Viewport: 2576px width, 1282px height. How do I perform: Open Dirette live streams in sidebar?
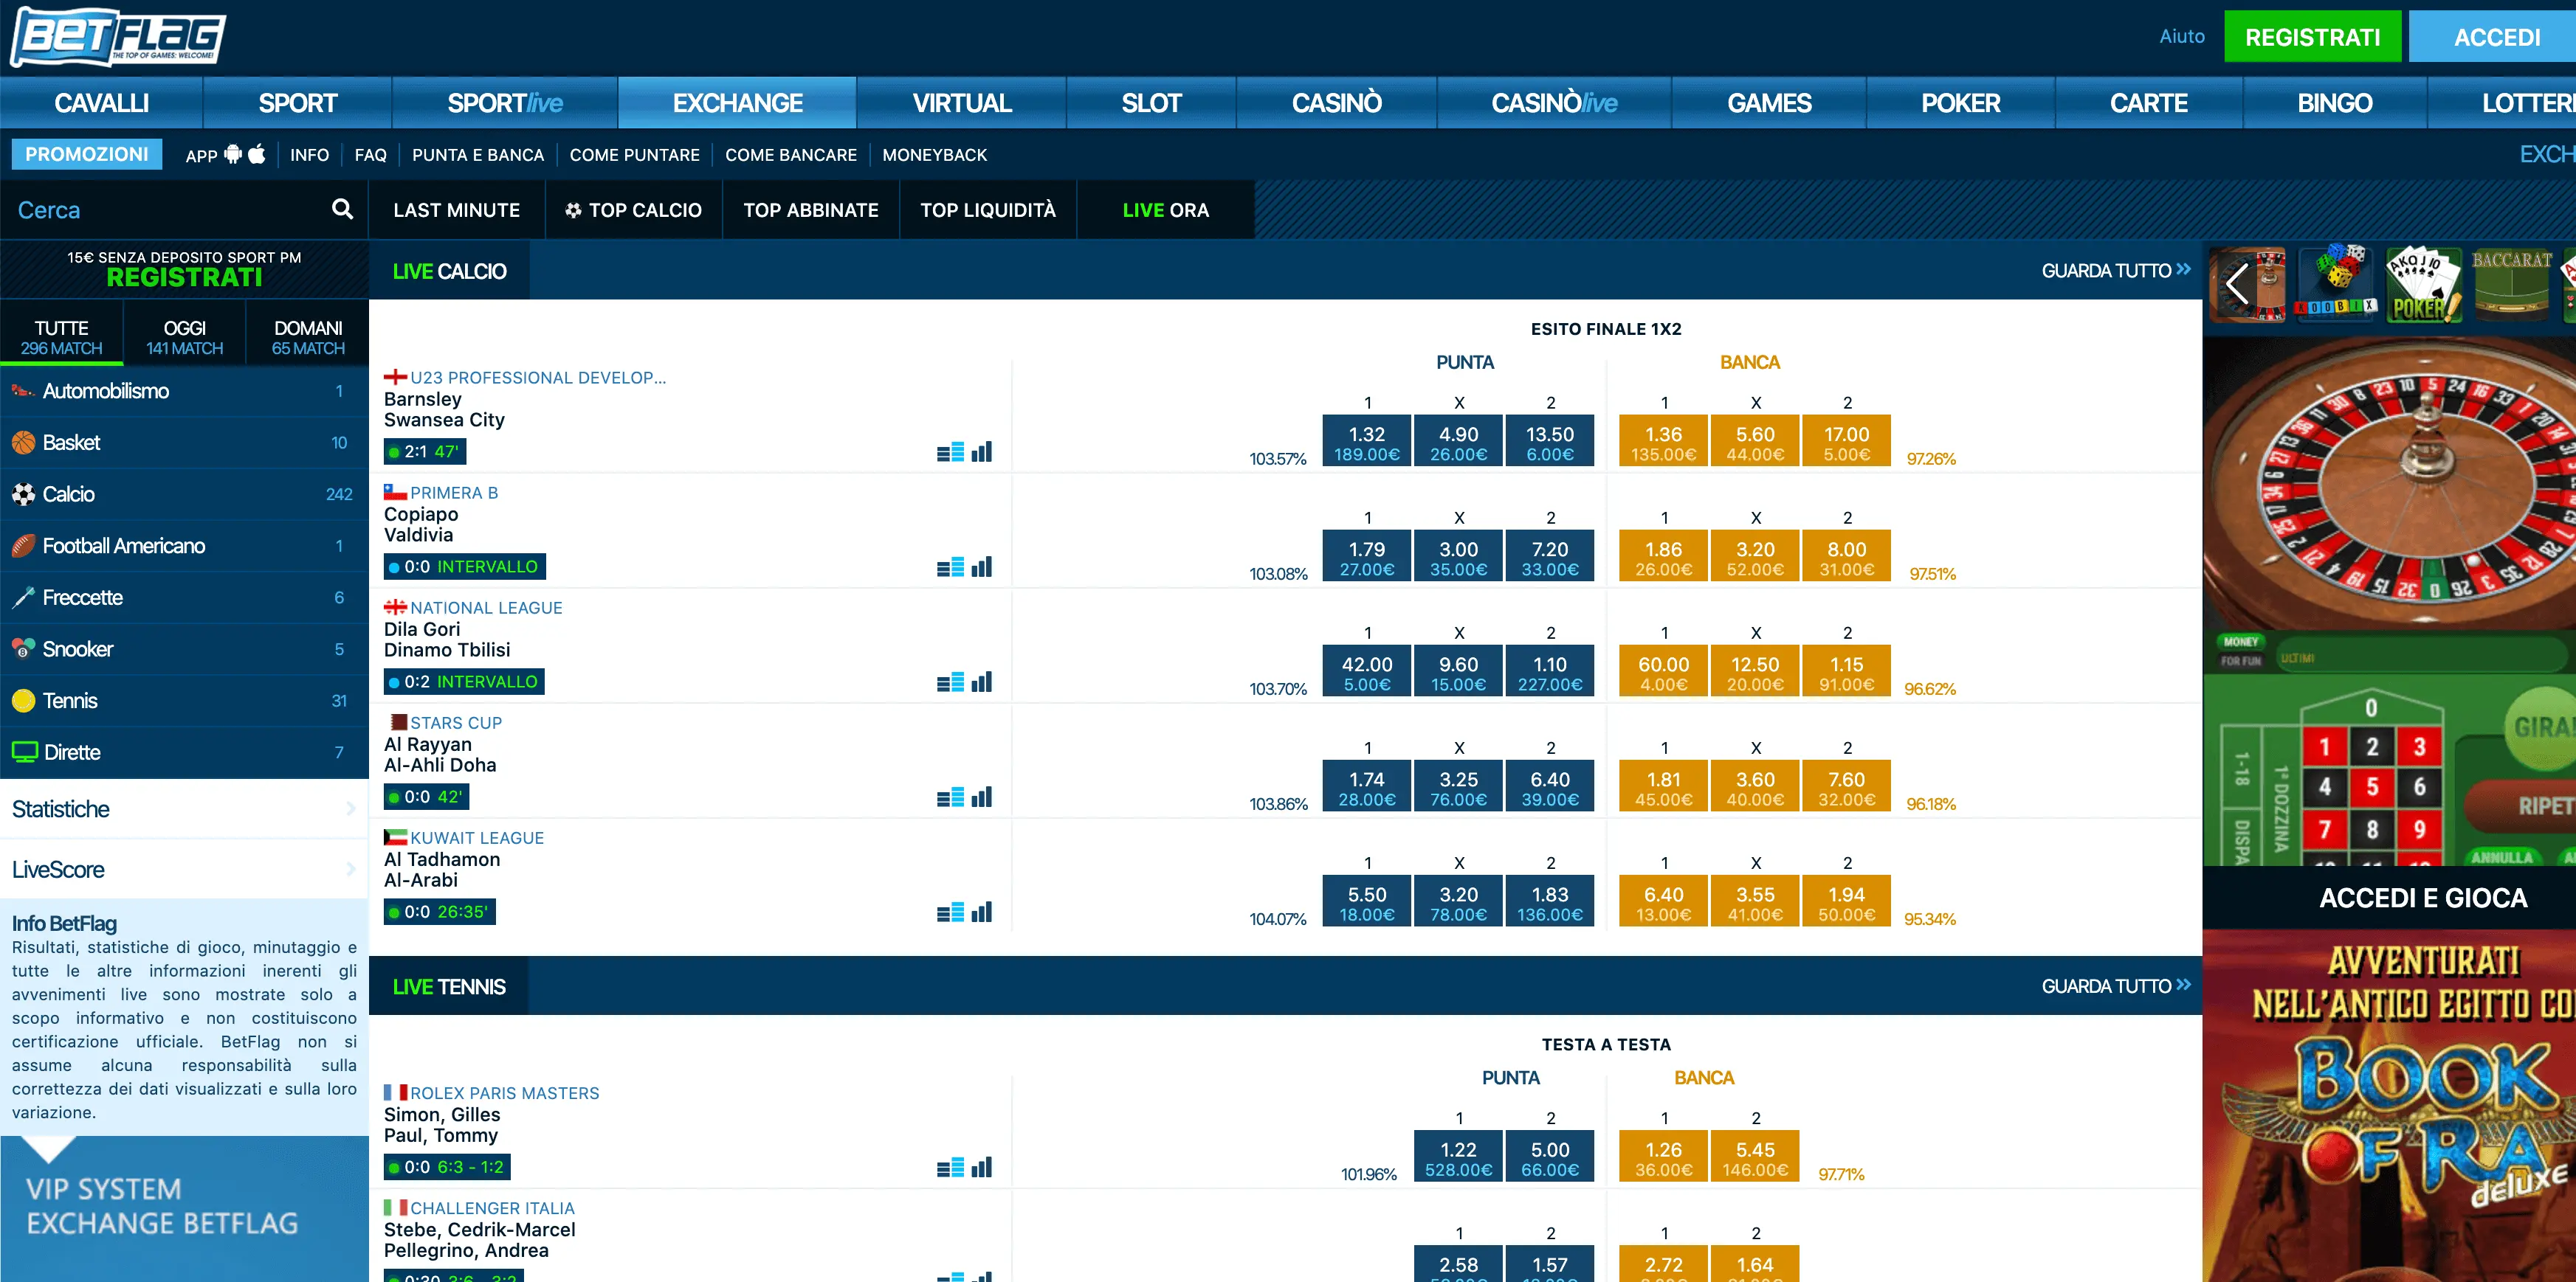[x=184, y=752]
